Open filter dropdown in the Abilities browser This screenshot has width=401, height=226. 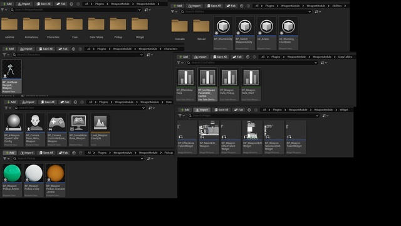coord(174,11)
